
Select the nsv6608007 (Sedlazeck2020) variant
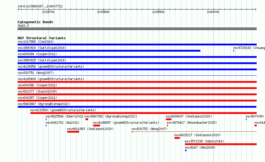tap(169, 119)
